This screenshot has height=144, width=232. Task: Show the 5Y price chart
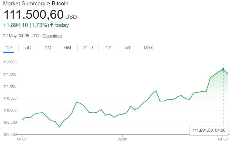coord(128,48)
